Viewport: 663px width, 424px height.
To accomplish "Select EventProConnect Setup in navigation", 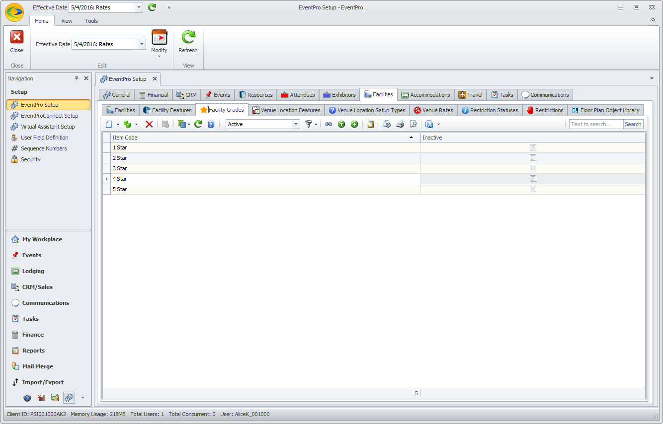I will coord(49,116).
